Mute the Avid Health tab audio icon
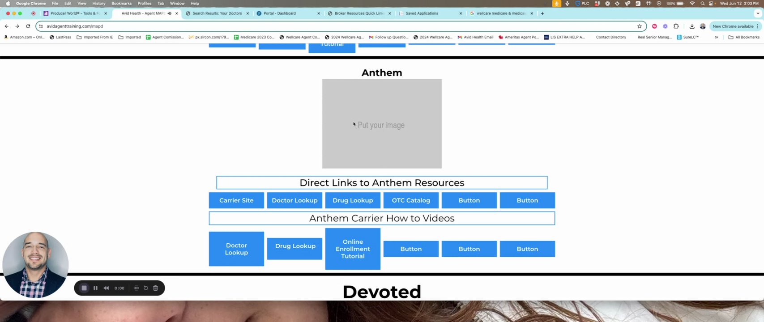The image size is (764, 322). [x=170, y=13]
